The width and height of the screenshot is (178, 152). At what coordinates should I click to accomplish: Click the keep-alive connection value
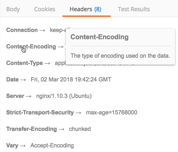(58, 30)
